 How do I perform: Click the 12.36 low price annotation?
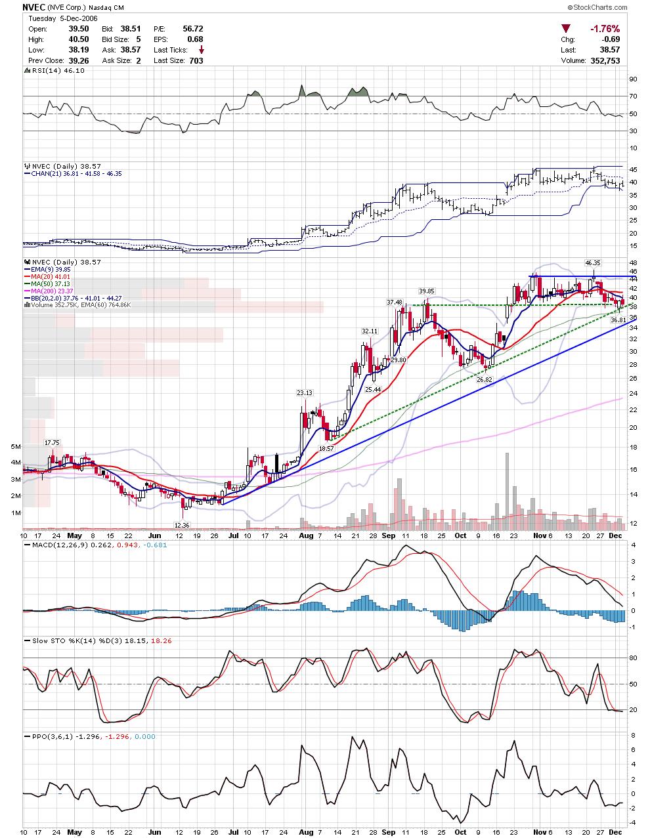(x=181, y=525)
